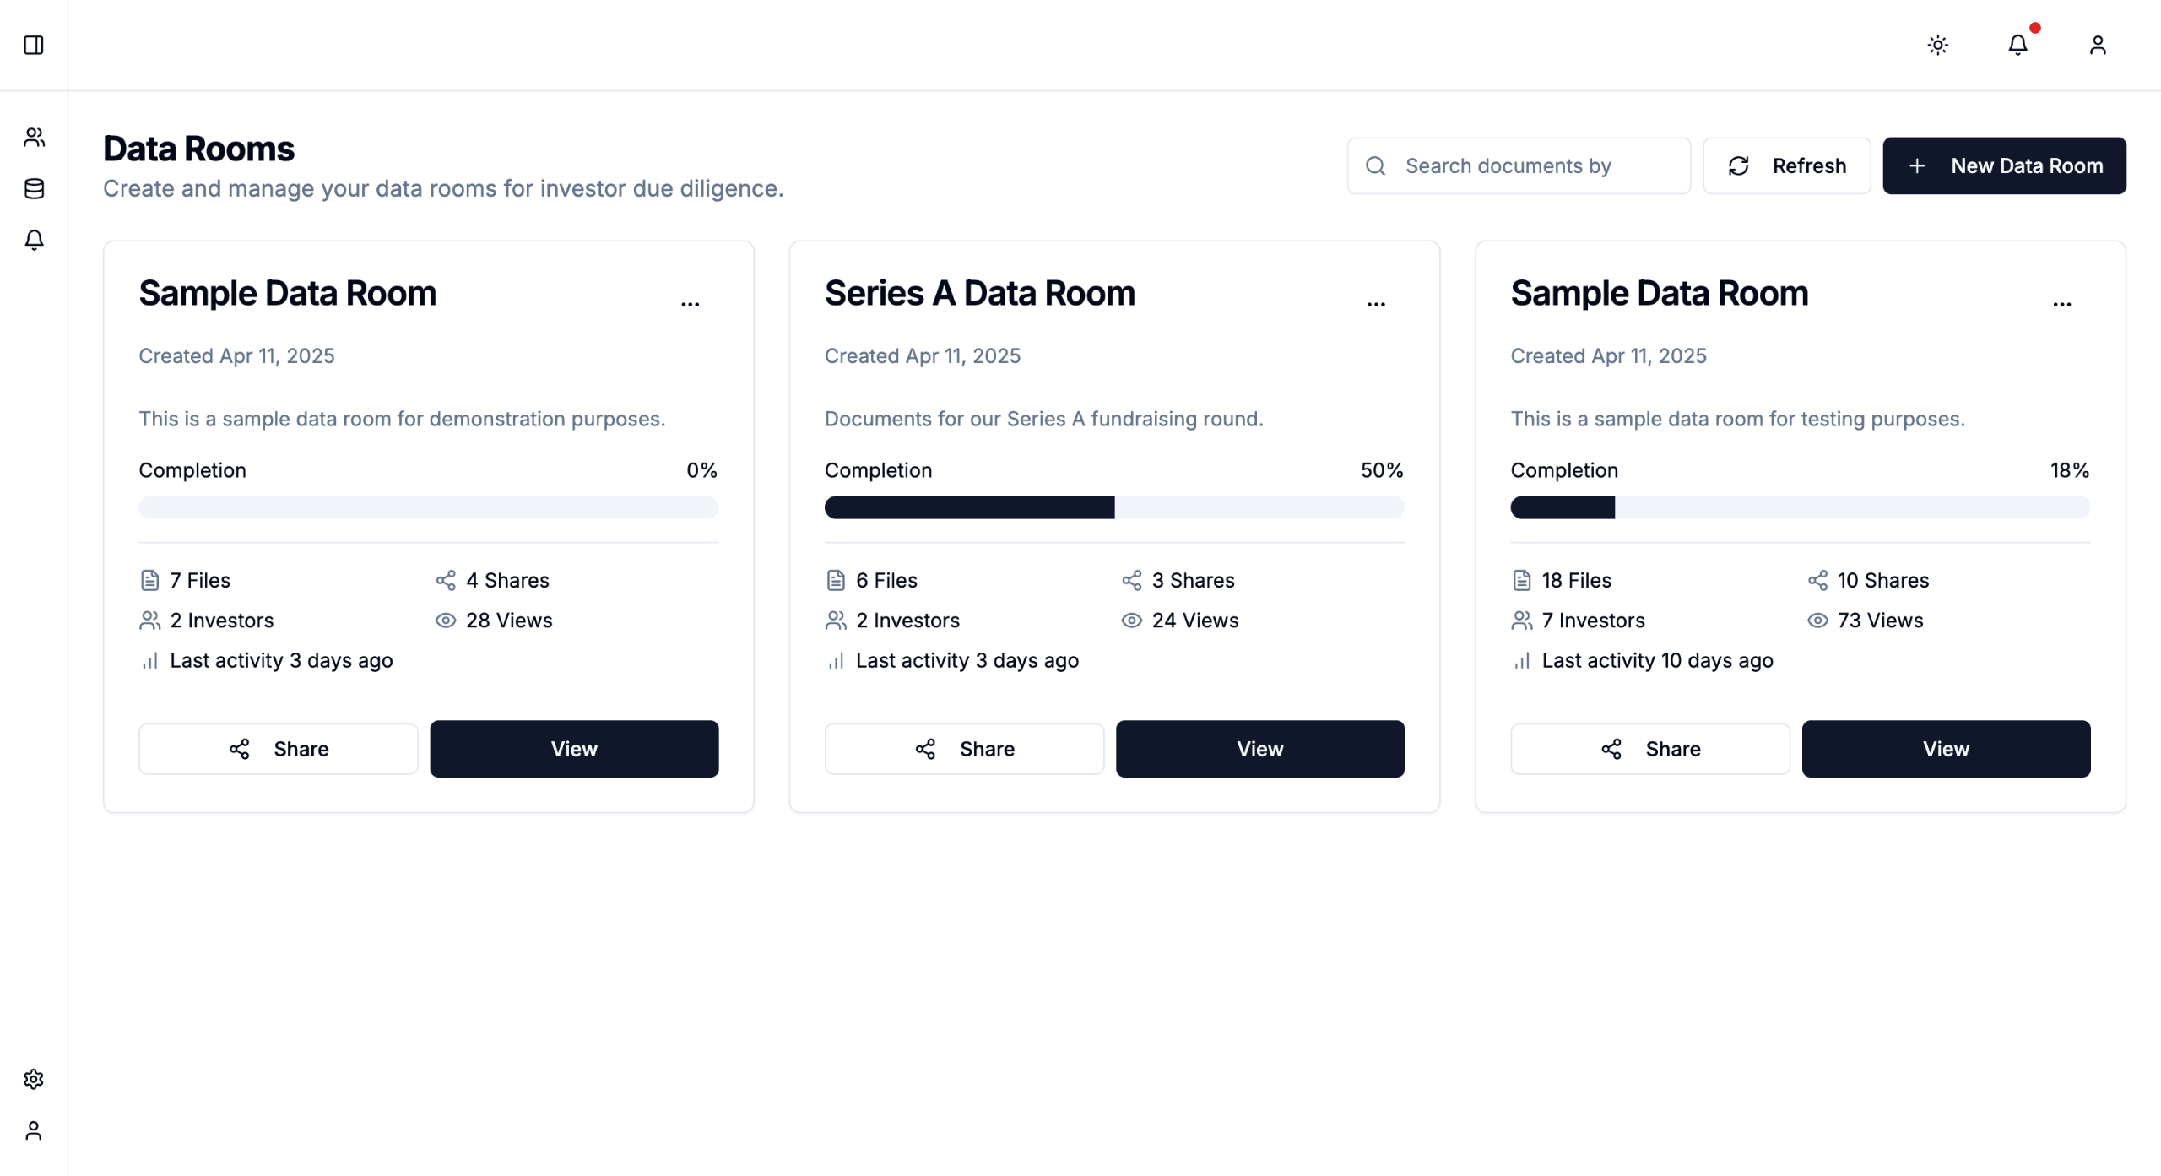View the Series A Data Room
Image resolution: width=2161 pixels, height=1176 pixels.
click(1259, 749)
